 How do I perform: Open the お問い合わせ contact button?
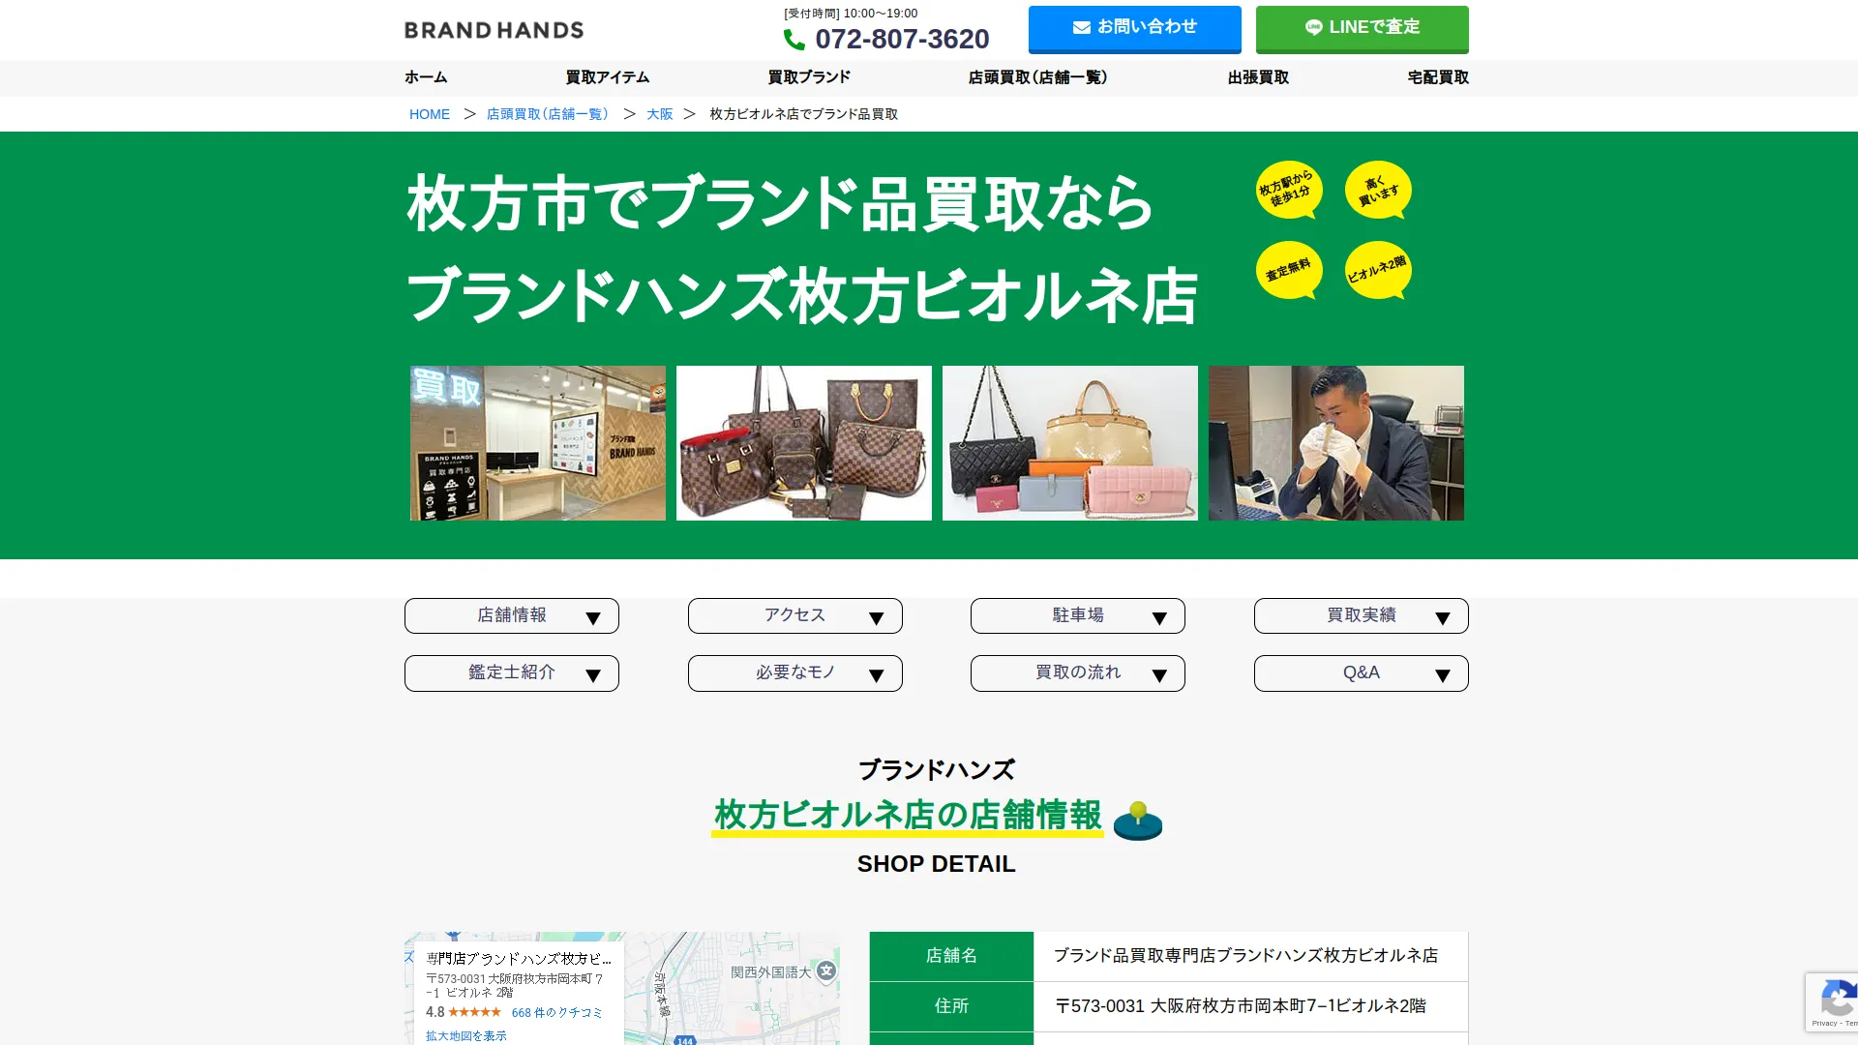(x=1134, y=28)
